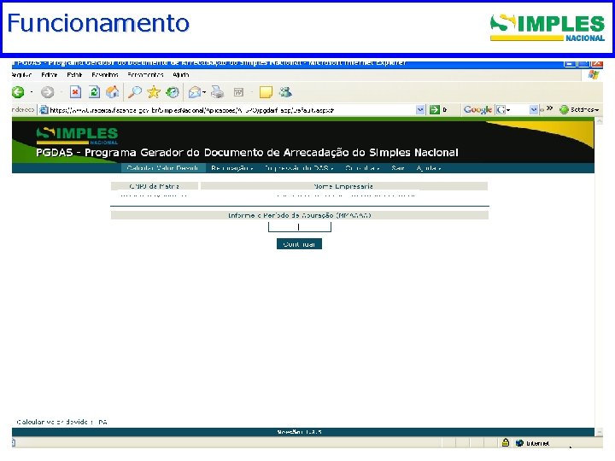
Task: Click the Print icon
Action: coord(217,92)
